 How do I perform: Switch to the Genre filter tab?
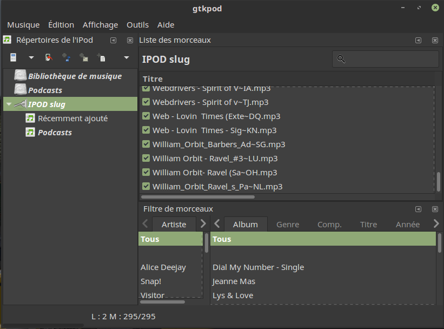pos(288,225)
